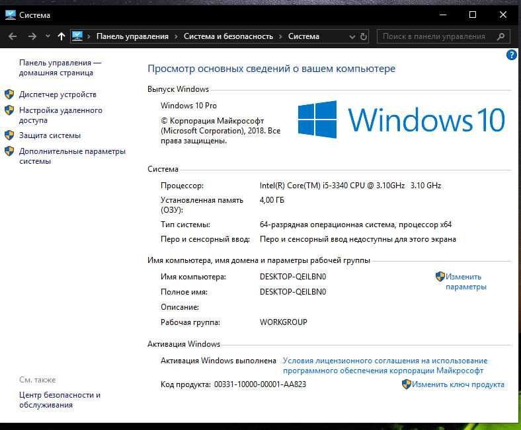Click the computer name value beside Имя компьютера
Image resolution: width=521 pixels, height=430 pixels.
[x=293, y=277]
